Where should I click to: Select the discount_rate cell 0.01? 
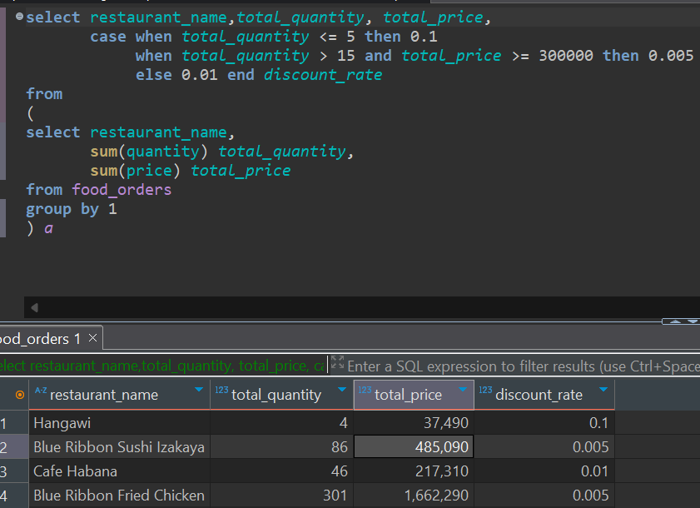[x=544, y=471]
